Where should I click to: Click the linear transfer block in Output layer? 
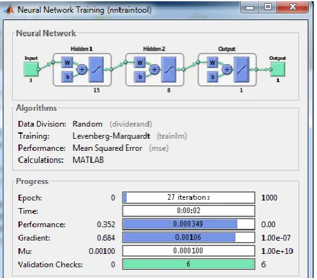coord(241,69)
